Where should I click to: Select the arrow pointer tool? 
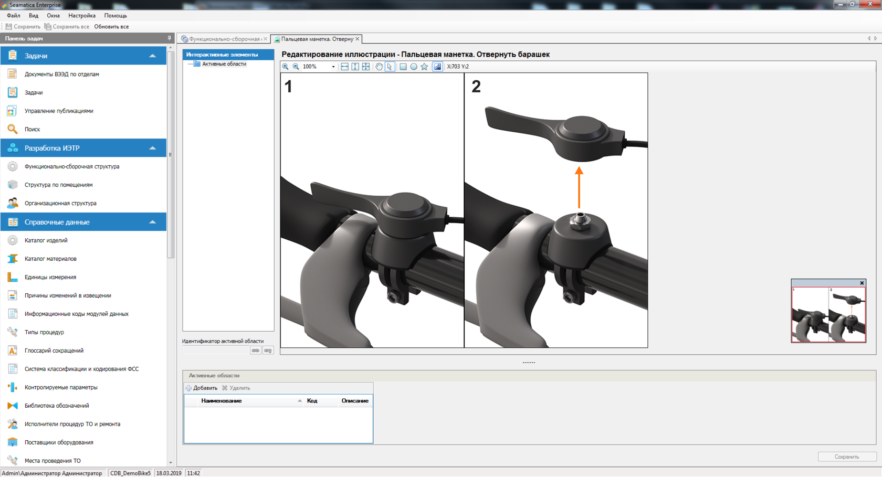pyautogui.click(x=390, y=67)
